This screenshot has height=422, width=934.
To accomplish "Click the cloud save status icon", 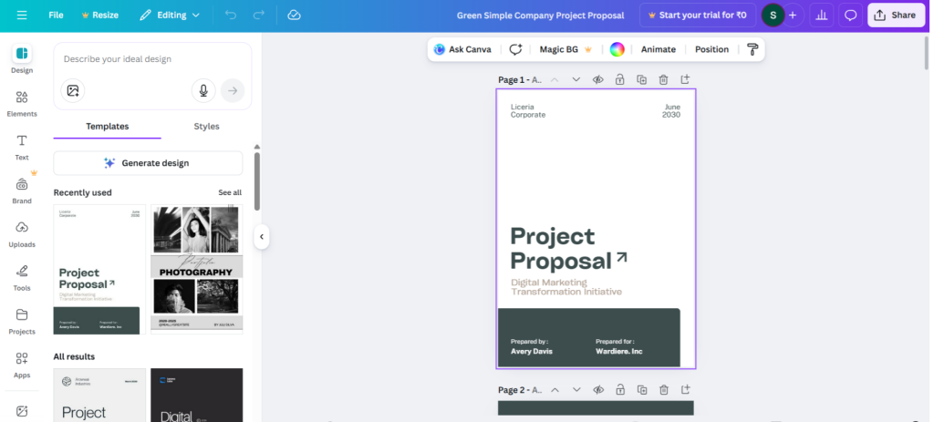I will click(294, 15).
